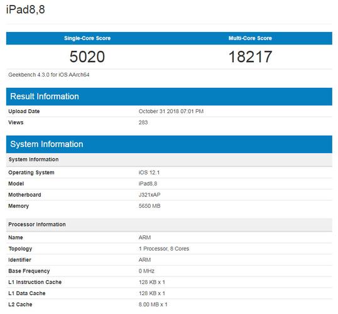Select the Motherboard label
Screen dimensions: 338x314
[25, 195]
